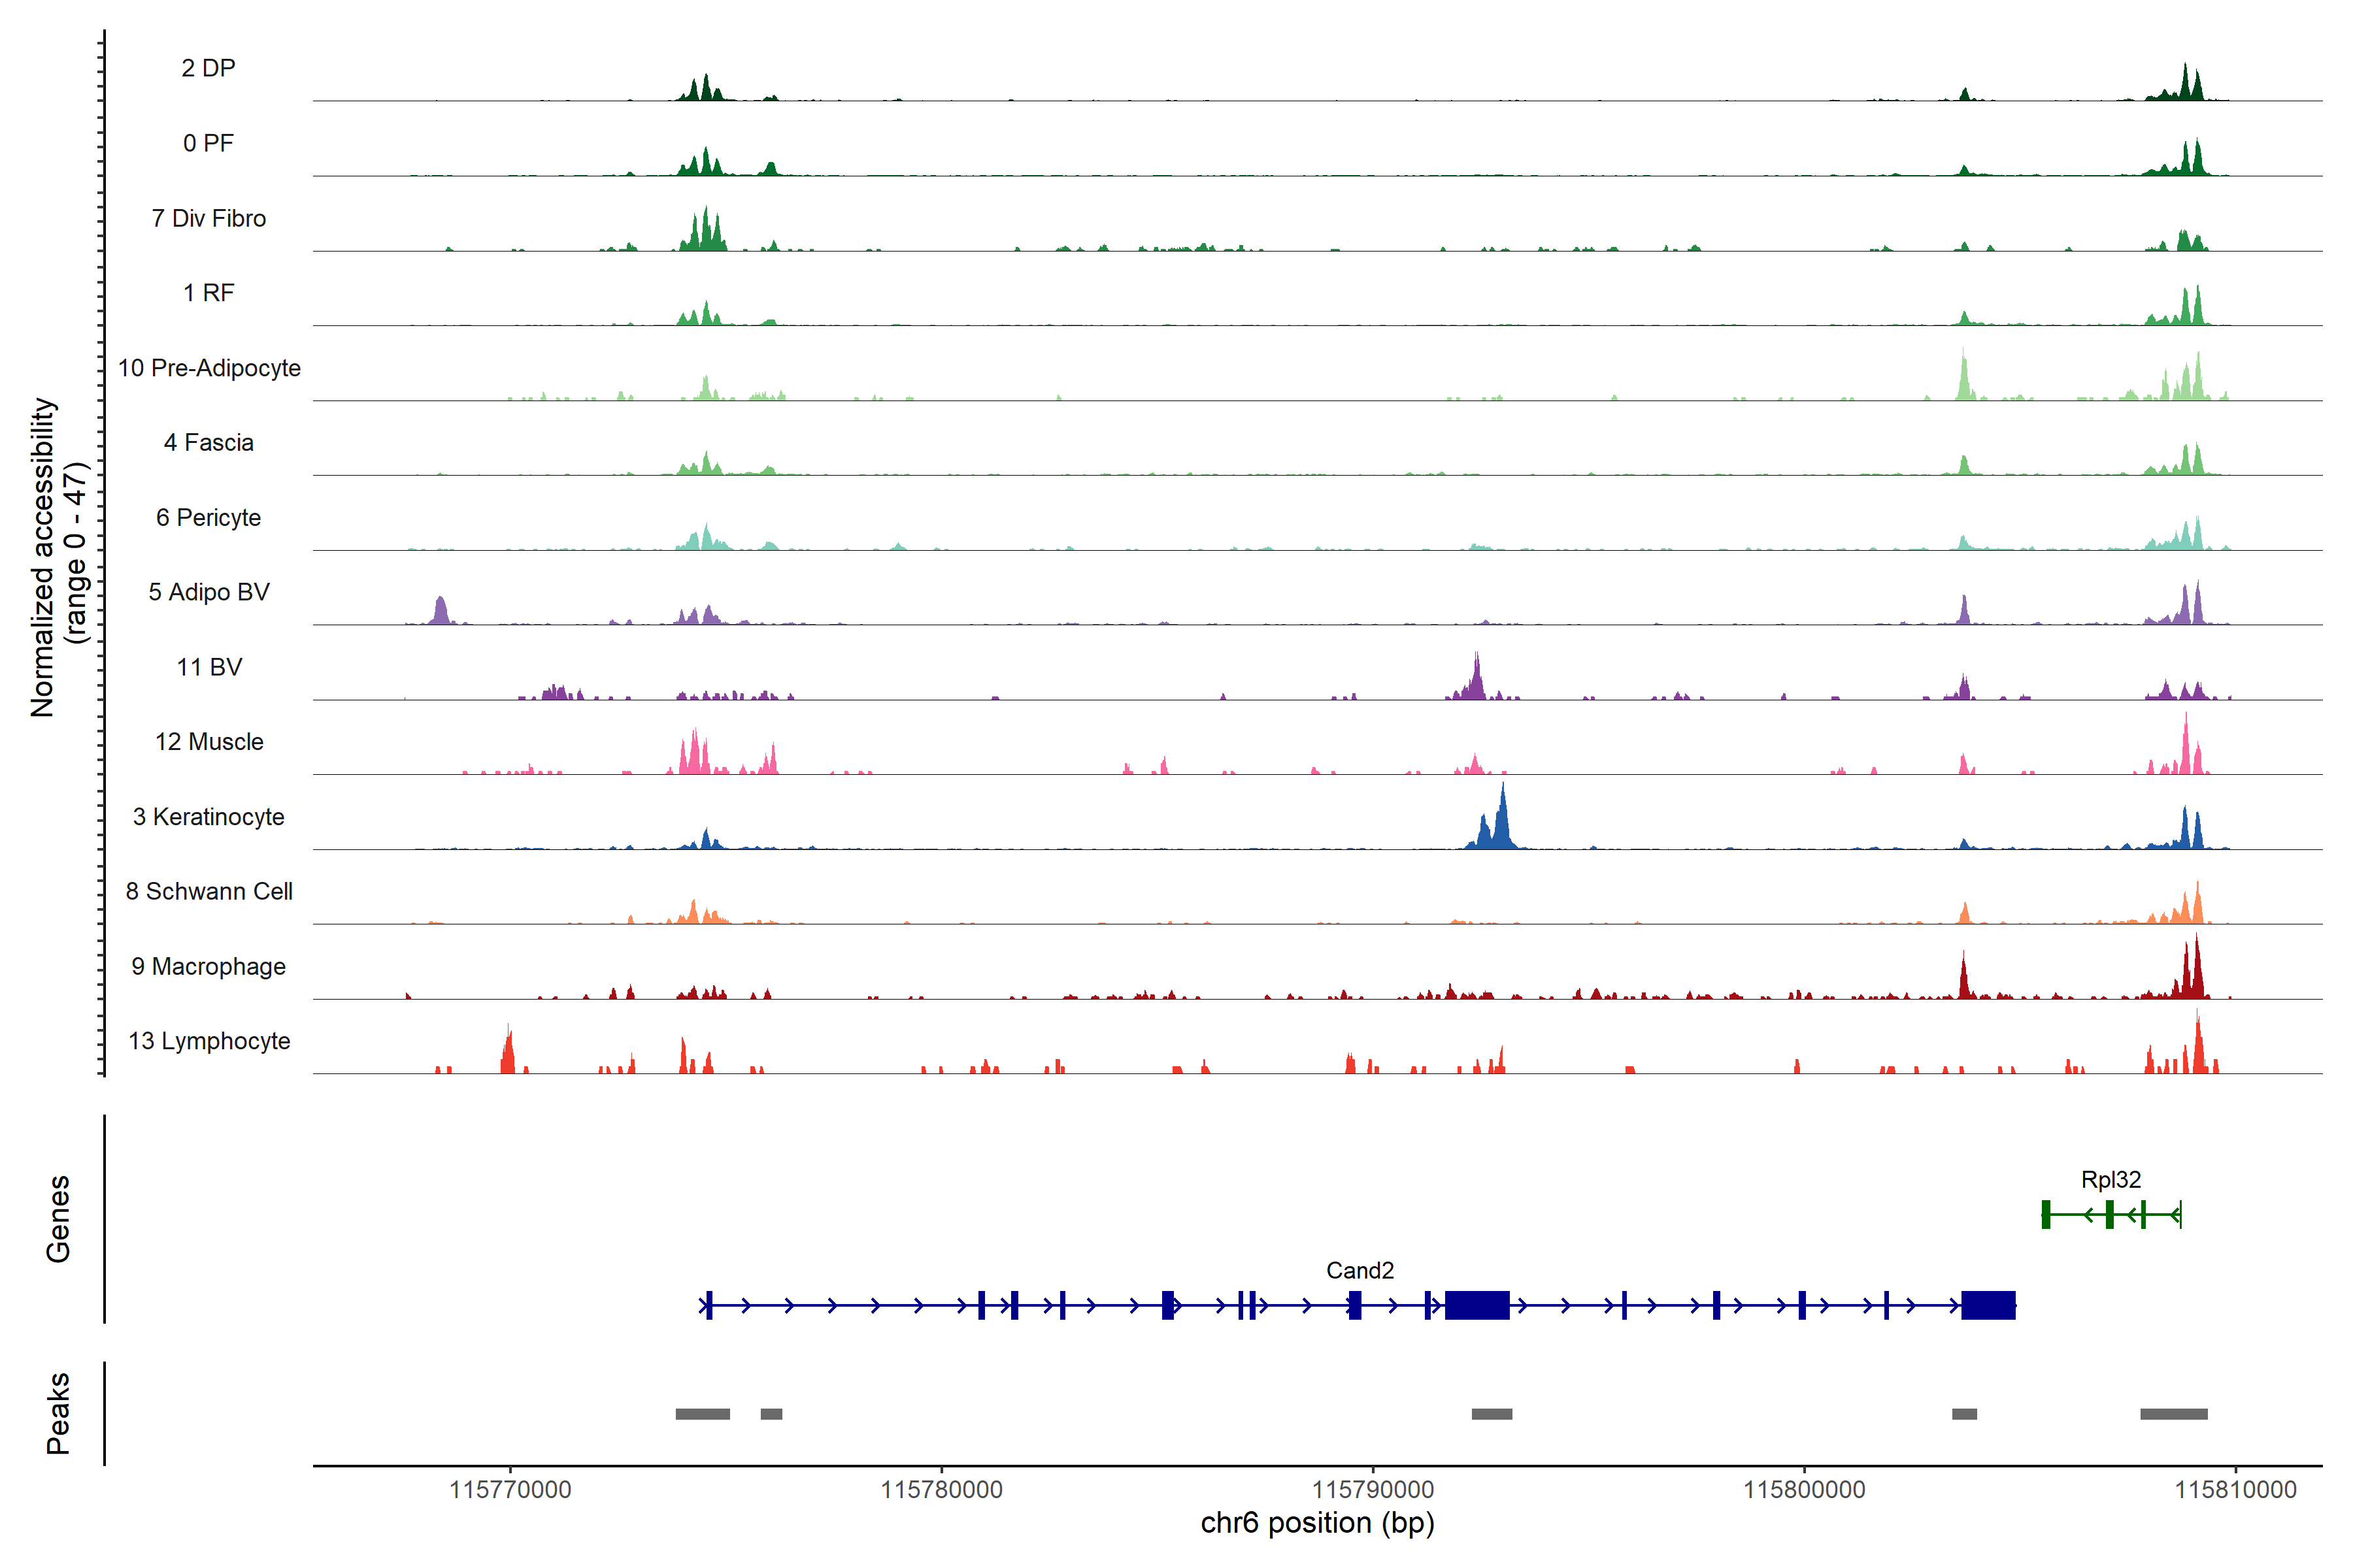
Task: Click the rightmost gray peak bar
Action: 2173,1414
